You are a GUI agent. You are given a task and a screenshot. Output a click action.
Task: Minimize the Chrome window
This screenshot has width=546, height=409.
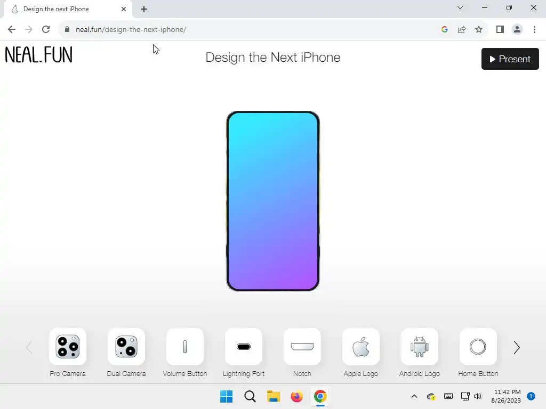click(484, 7)
